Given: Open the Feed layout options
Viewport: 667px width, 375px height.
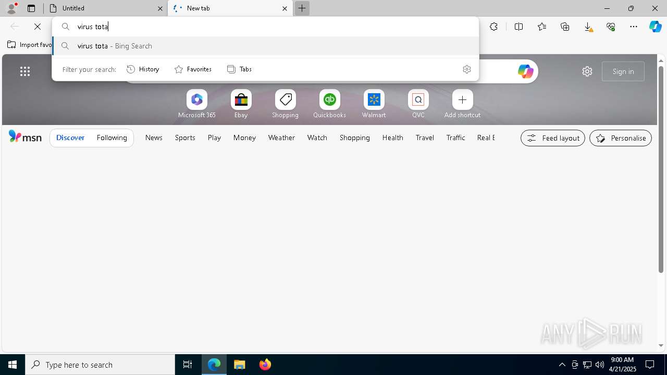Looking at the screenshot, I should coord(553,138).
